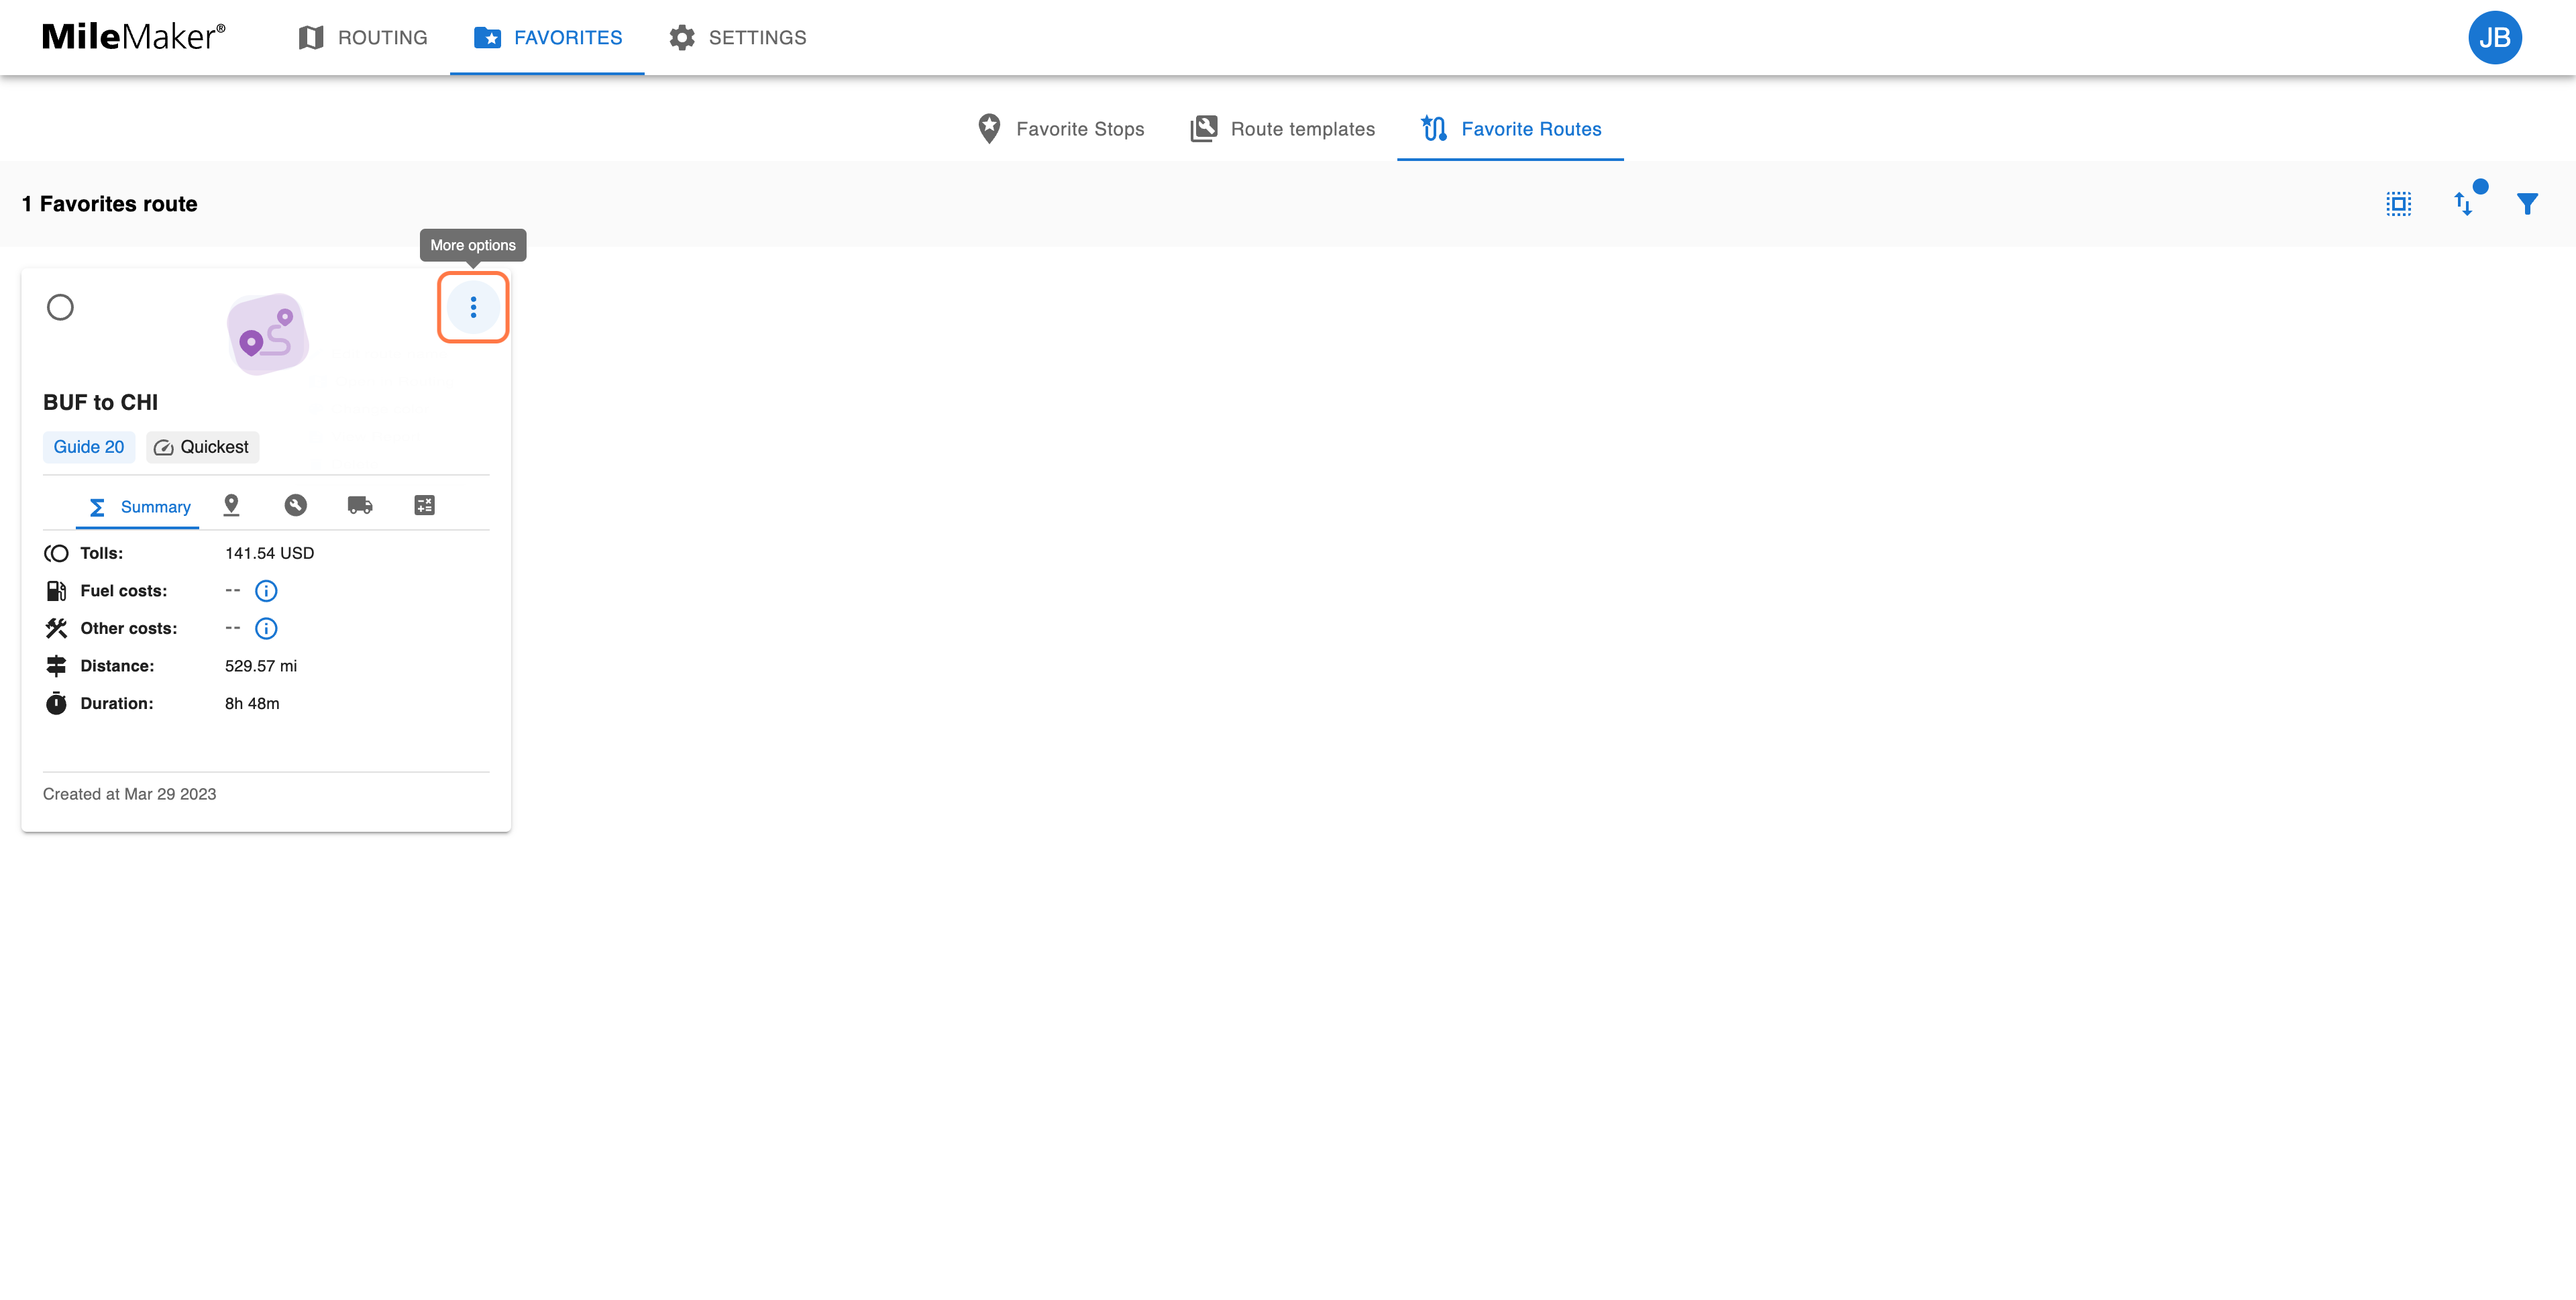Screen dimensions: 2576x1300
Task: Click the Other costs tools icon
Action: [x=56, y=628]
